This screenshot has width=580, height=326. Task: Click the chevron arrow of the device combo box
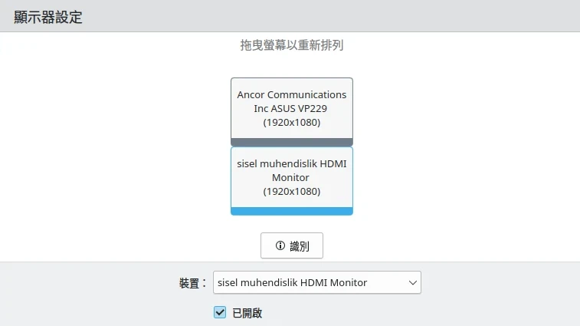click(x=413, y=282)
